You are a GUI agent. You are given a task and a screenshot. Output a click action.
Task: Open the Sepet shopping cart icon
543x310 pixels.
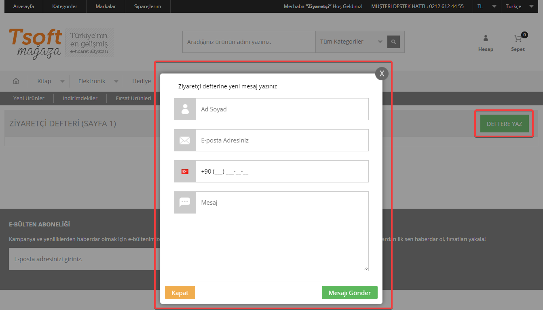click(518, 43)
